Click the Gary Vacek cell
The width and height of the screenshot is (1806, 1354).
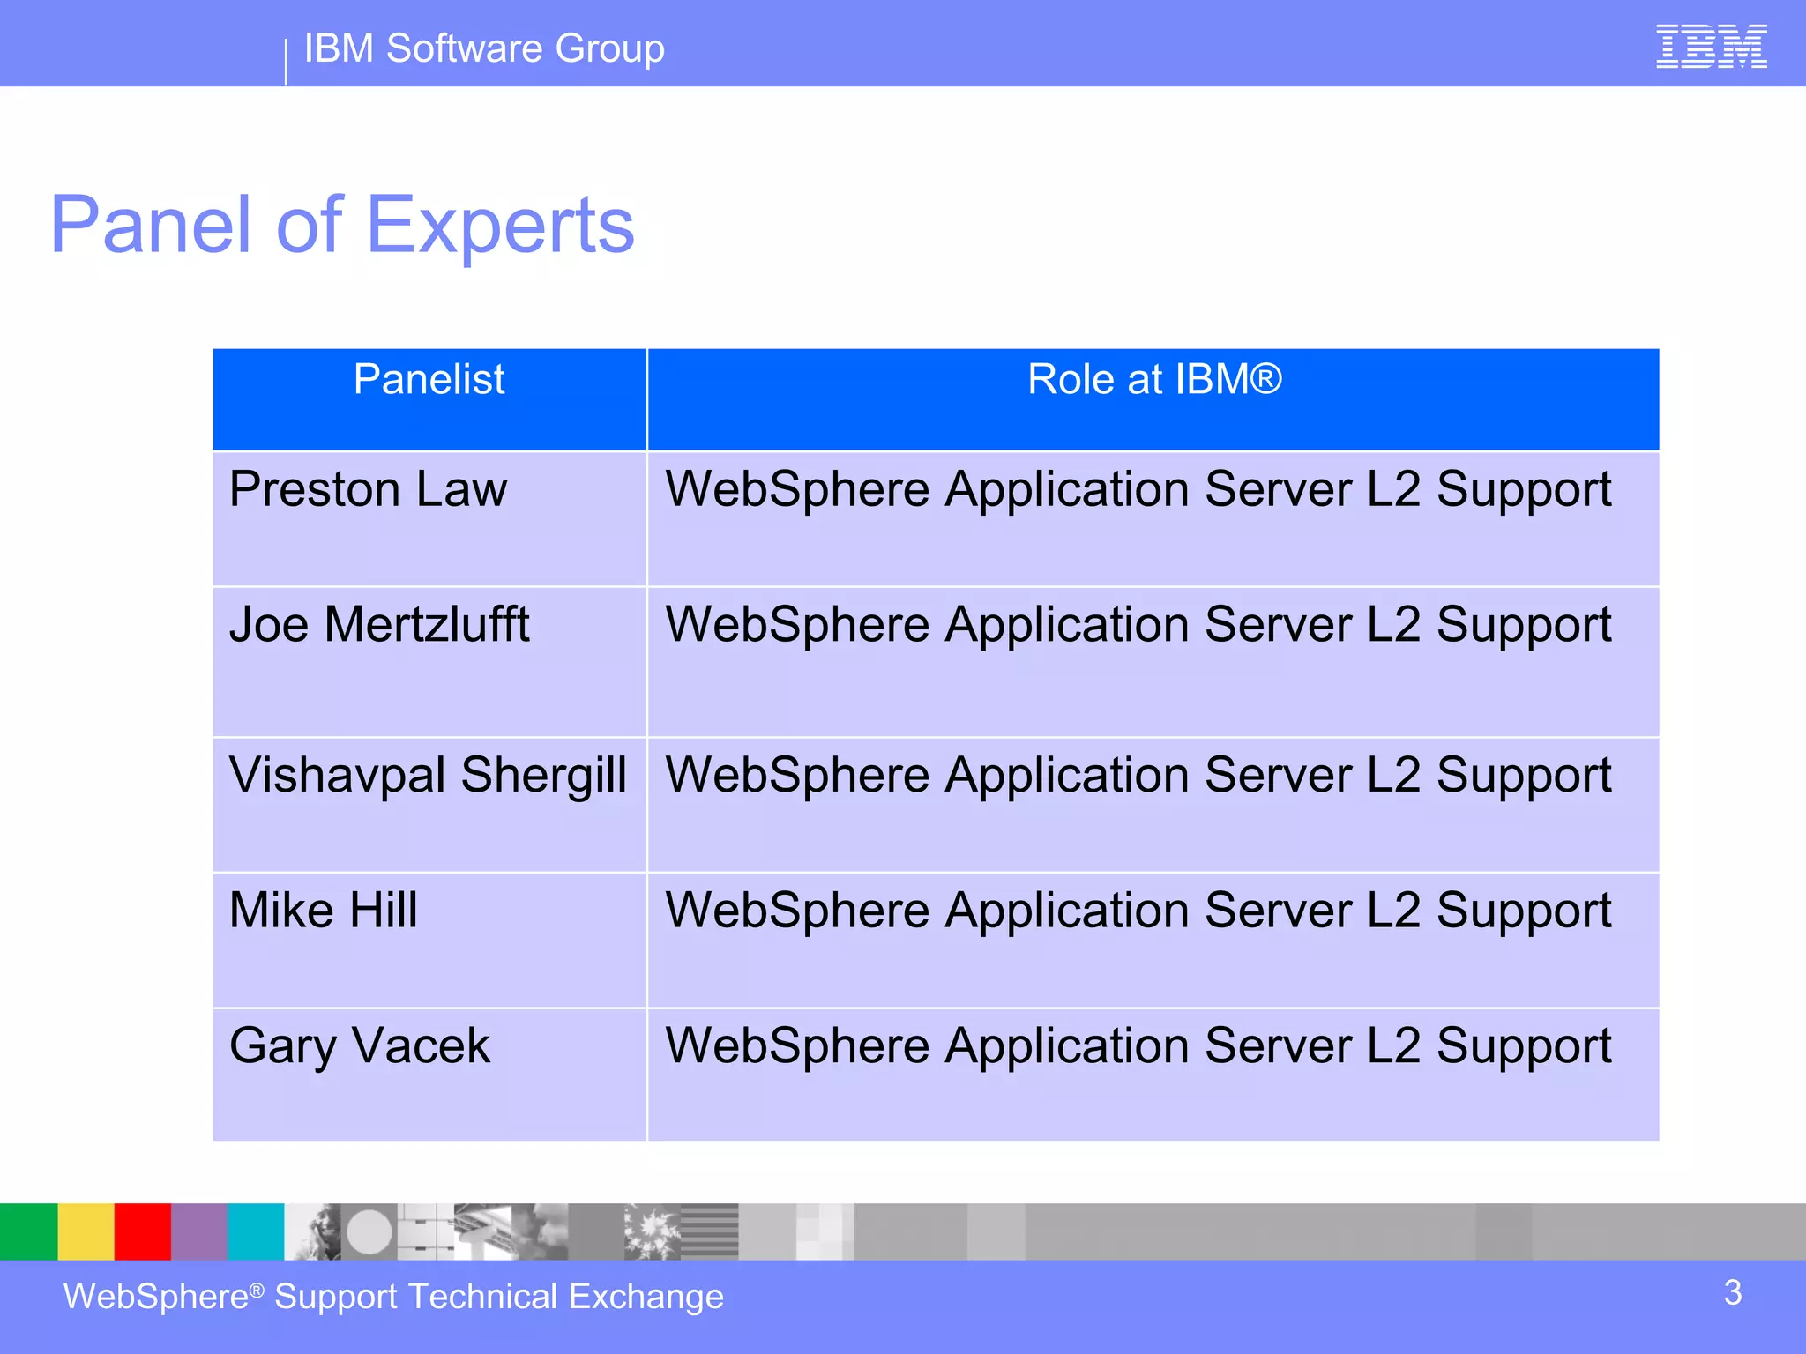click(x=429, y=1075)
